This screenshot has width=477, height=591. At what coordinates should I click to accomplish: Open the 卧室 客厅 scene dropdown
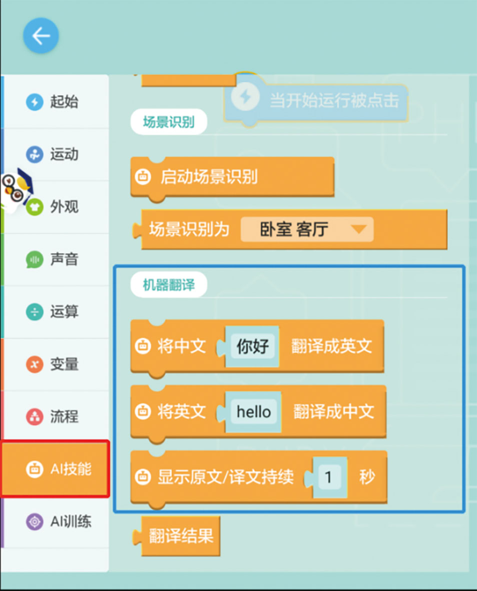[307, 230]
